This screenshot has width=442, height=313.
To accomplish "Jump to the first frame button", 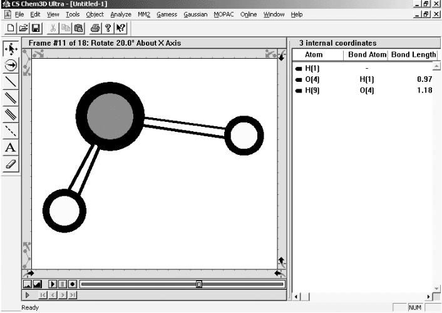I will [x=43, y=295].
